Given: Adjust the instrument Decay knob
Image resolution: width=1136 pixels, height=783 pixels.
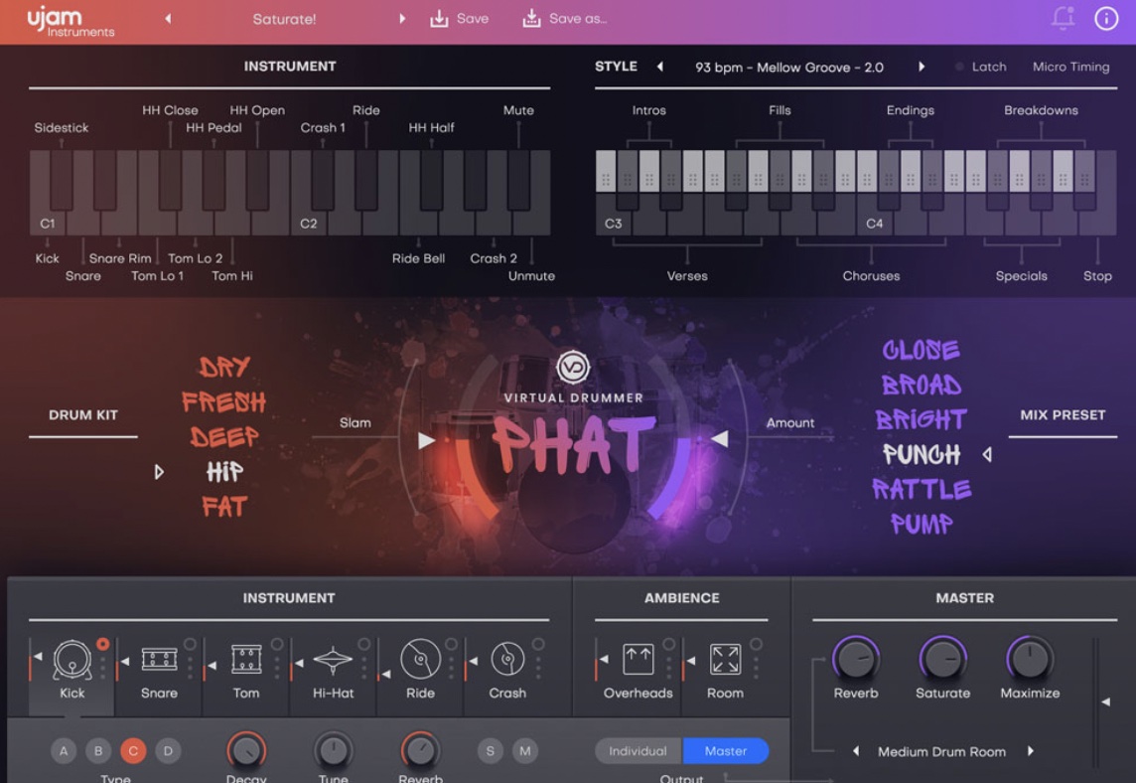Looking at the screenshot, I should coord(246,751).
